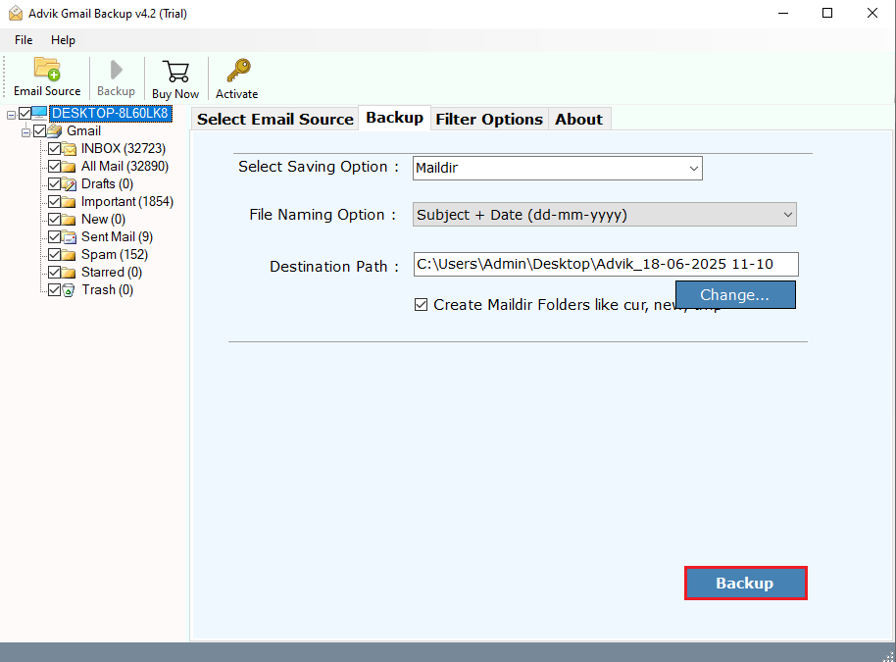Screen dimensions: 896x662
Task: Select New (0) tree label
Action: click(x=103, y=220)
